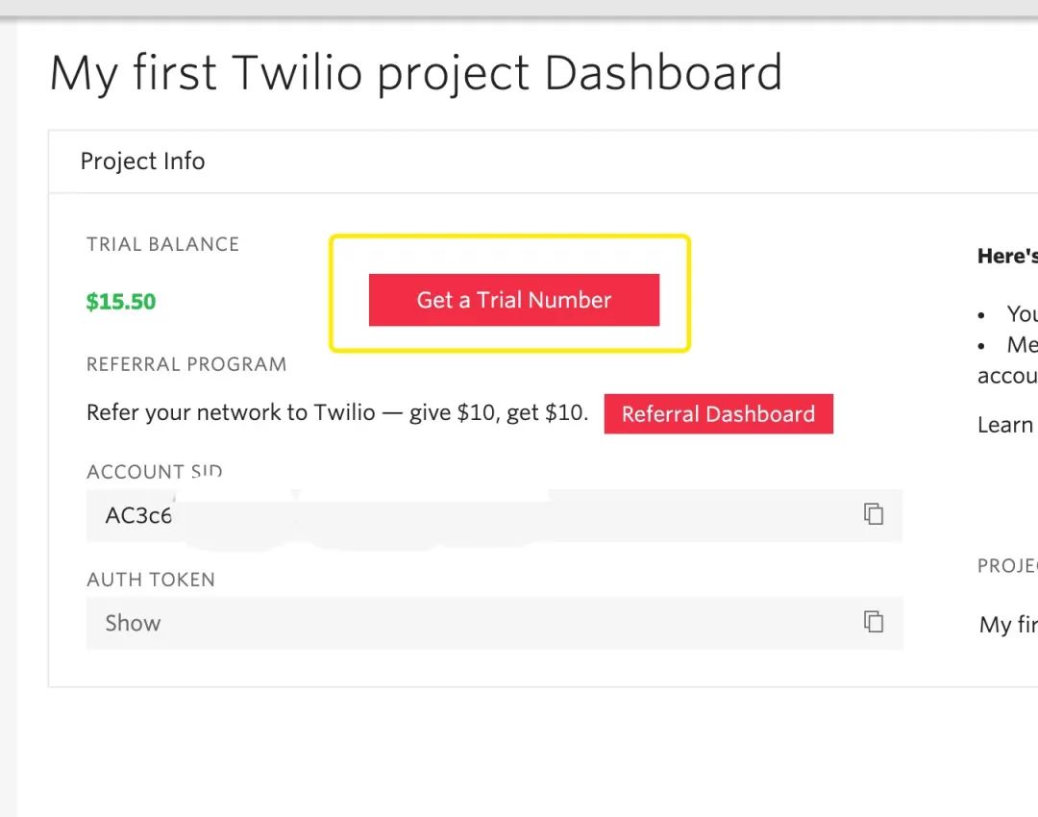This screenshot has height=817, width=1038.
Task: Click the truncated project name My fir
Action: click(x=1008, y=625)
